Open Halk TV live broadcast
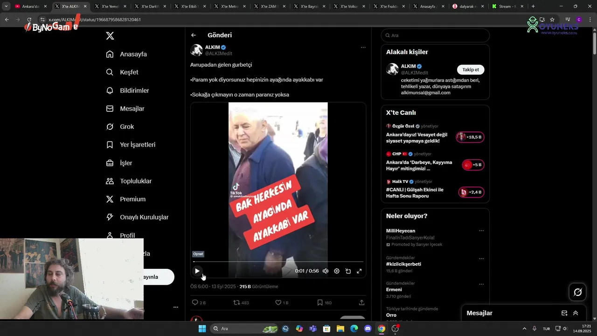This screenshot has height=336, width=597. tap(435, 189)
